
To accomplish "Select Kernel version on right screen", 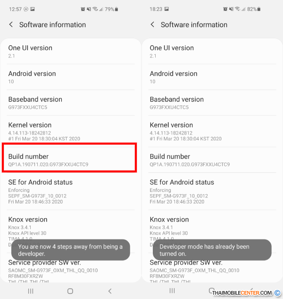I will click(212, 131).
